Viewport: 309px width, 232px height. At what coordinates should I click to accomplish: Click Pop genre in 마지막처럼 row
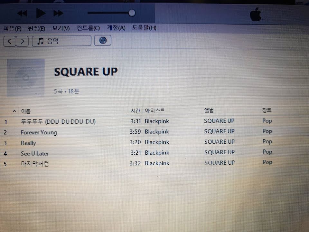click(x=267, y=162)
